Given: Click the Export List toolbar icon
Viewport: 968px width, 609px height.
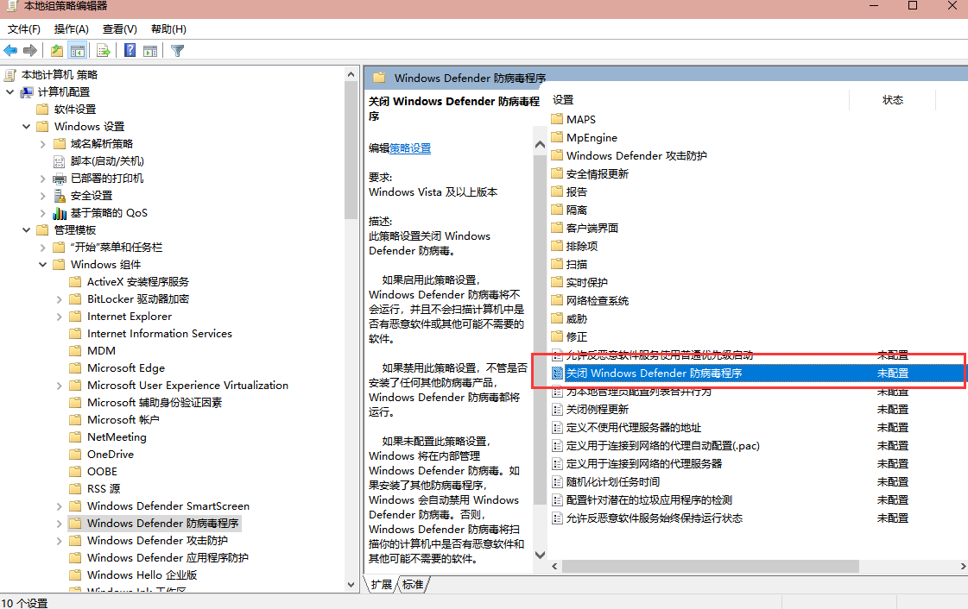Looking at the screenshot, I should [103, 51].
